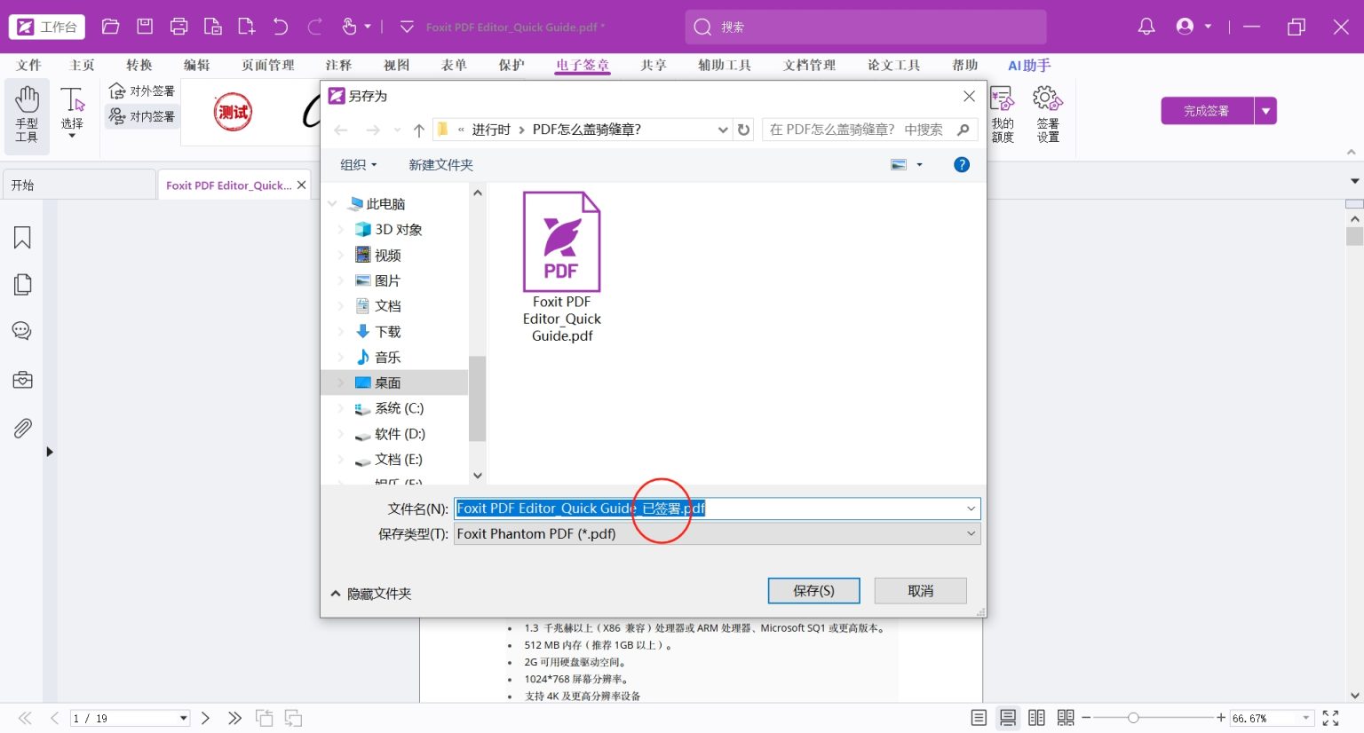Click the folder search field in dialog
This screenshot has width=1364, height=733.
(869, 130)
